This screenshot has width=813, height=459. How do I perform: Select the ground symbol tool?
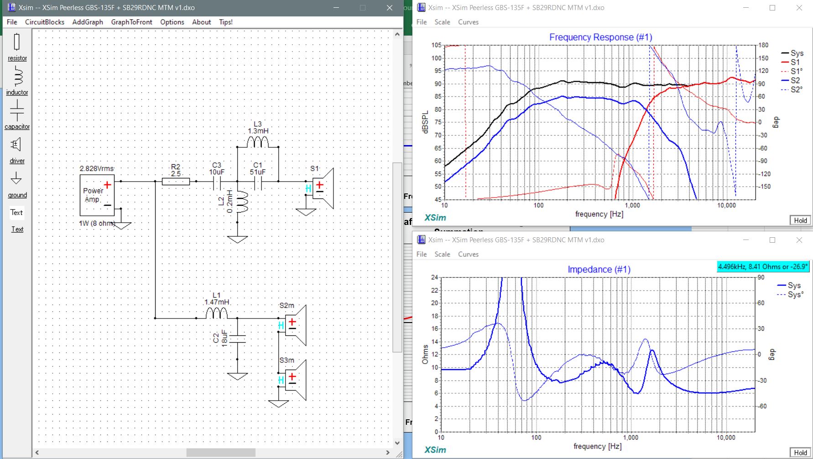pos(16,178)
